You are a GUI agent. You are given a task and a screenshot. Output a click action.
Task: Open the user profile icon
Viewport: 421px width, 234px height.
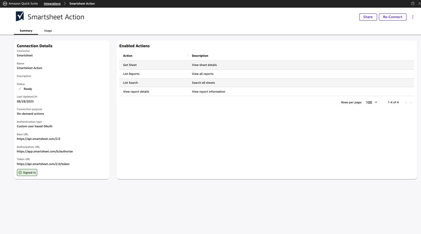coord(419,4)
